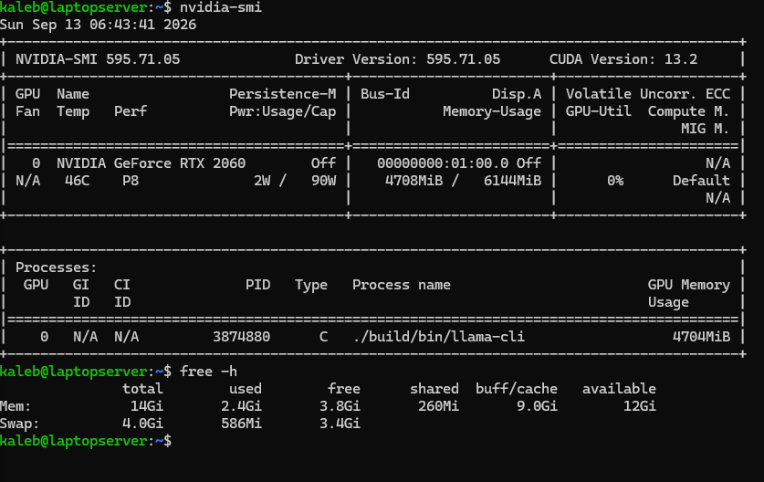Click the shared column header
This screenshot has width=764, height=482.
(x=434, y=389)
